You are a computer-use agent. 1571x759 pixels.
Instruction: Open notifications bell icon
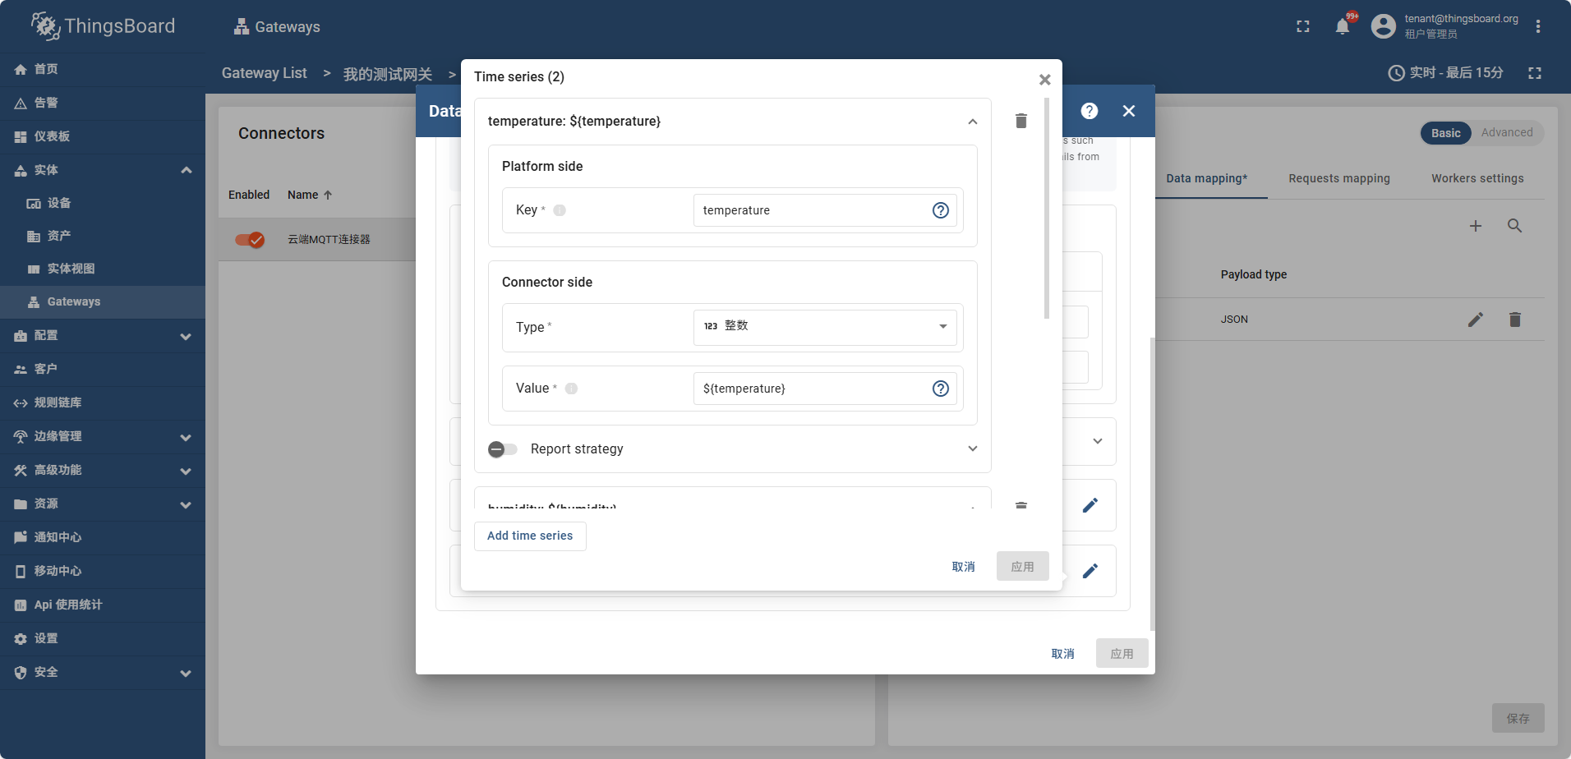point(1342,26)
